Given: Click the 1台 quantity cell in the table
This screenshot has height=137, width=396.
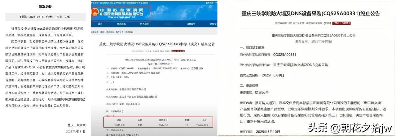Looking at the screenshot, I should coord(187,125).
